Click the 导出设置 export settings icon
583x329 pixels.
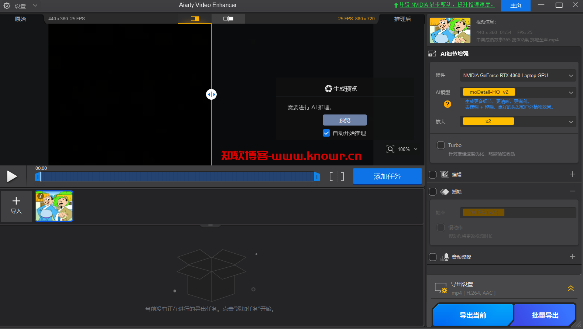click(x=441, y=288)
